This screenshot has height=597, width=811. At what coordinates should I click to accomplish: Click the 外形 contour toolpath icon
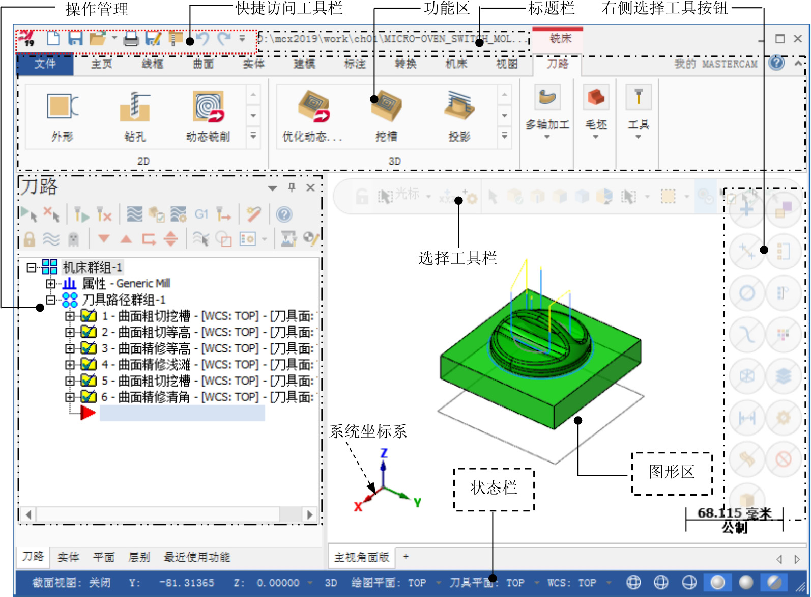(x=62, y=107)
